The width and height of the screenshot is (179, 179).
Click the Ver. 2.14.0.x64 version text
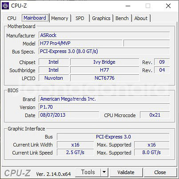coord(53,174)
